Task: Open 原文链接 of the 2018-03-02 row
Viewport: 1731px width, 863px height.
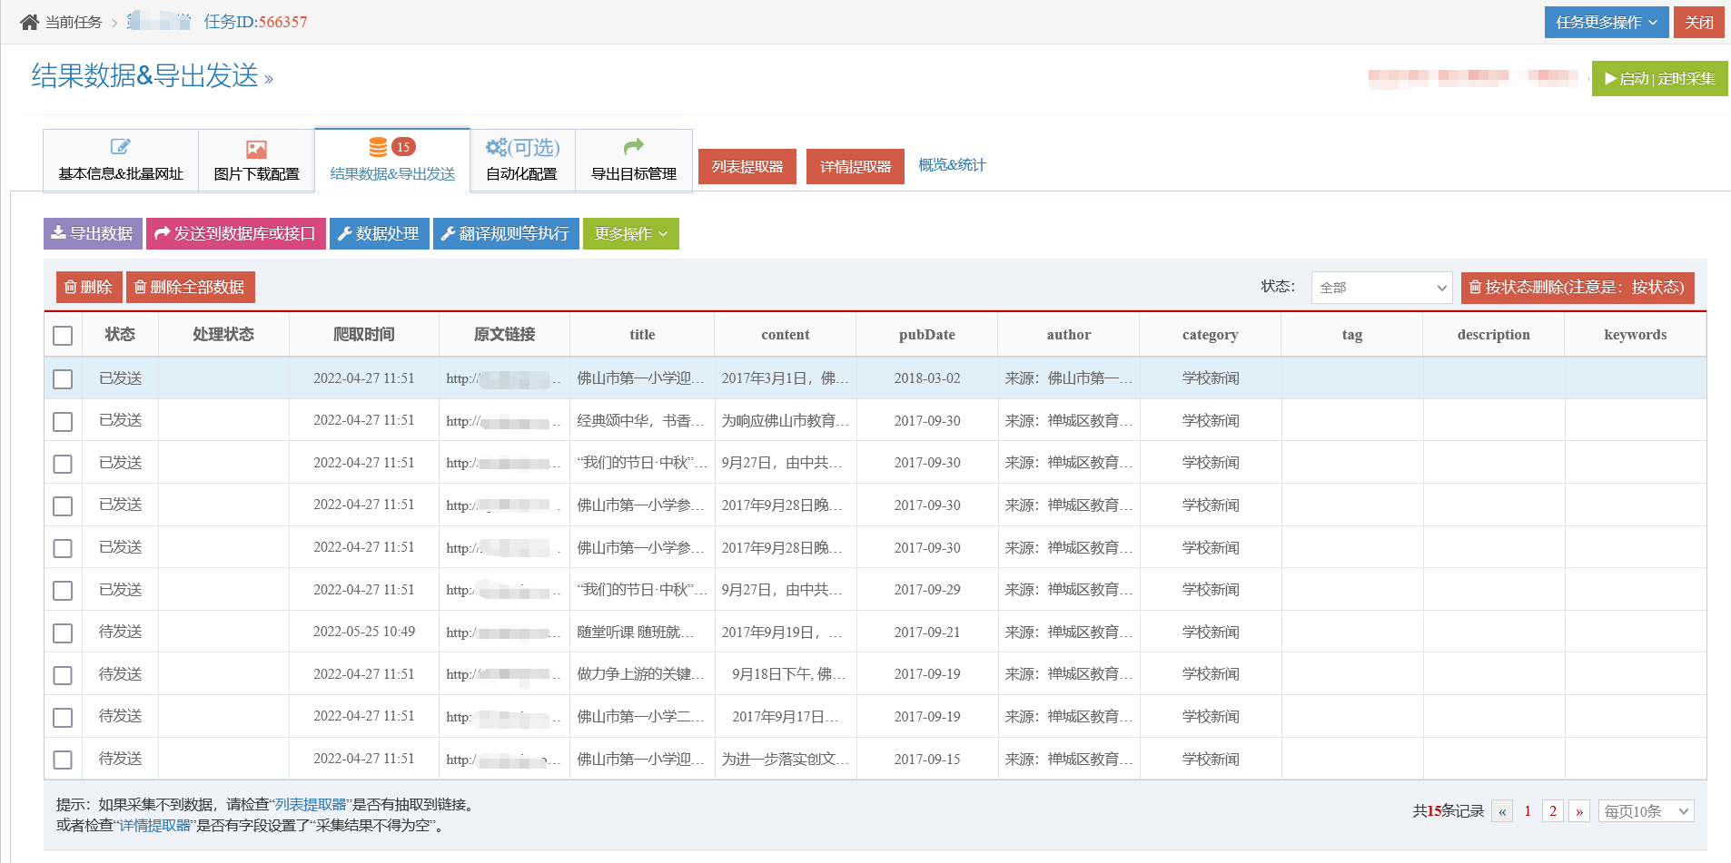Action: click(504, 378)
